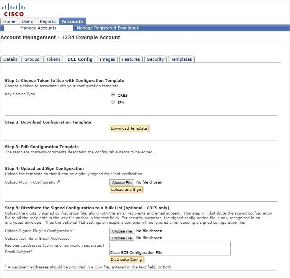Switch to the Users tab
Screen dimensions: 290x278
coord(28,21)
